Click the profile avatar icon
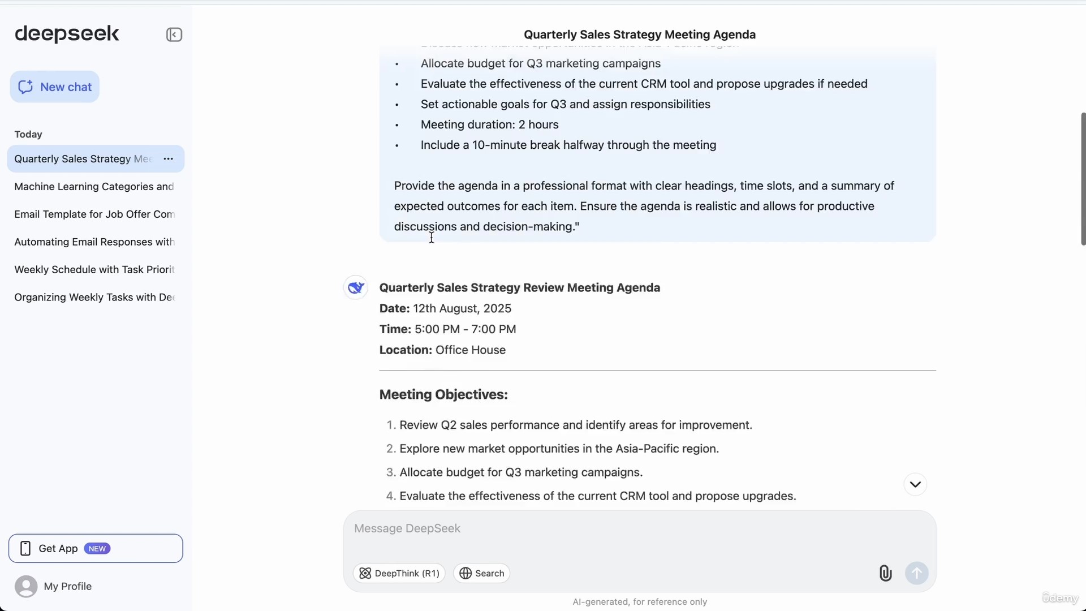 click(x=26, y=586)
